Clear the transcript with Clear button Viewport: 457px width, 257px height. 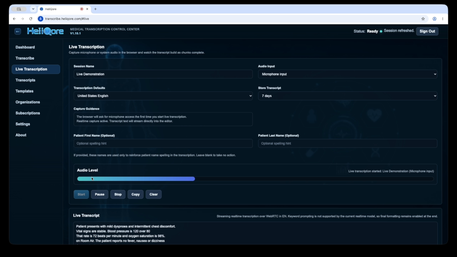154,195
